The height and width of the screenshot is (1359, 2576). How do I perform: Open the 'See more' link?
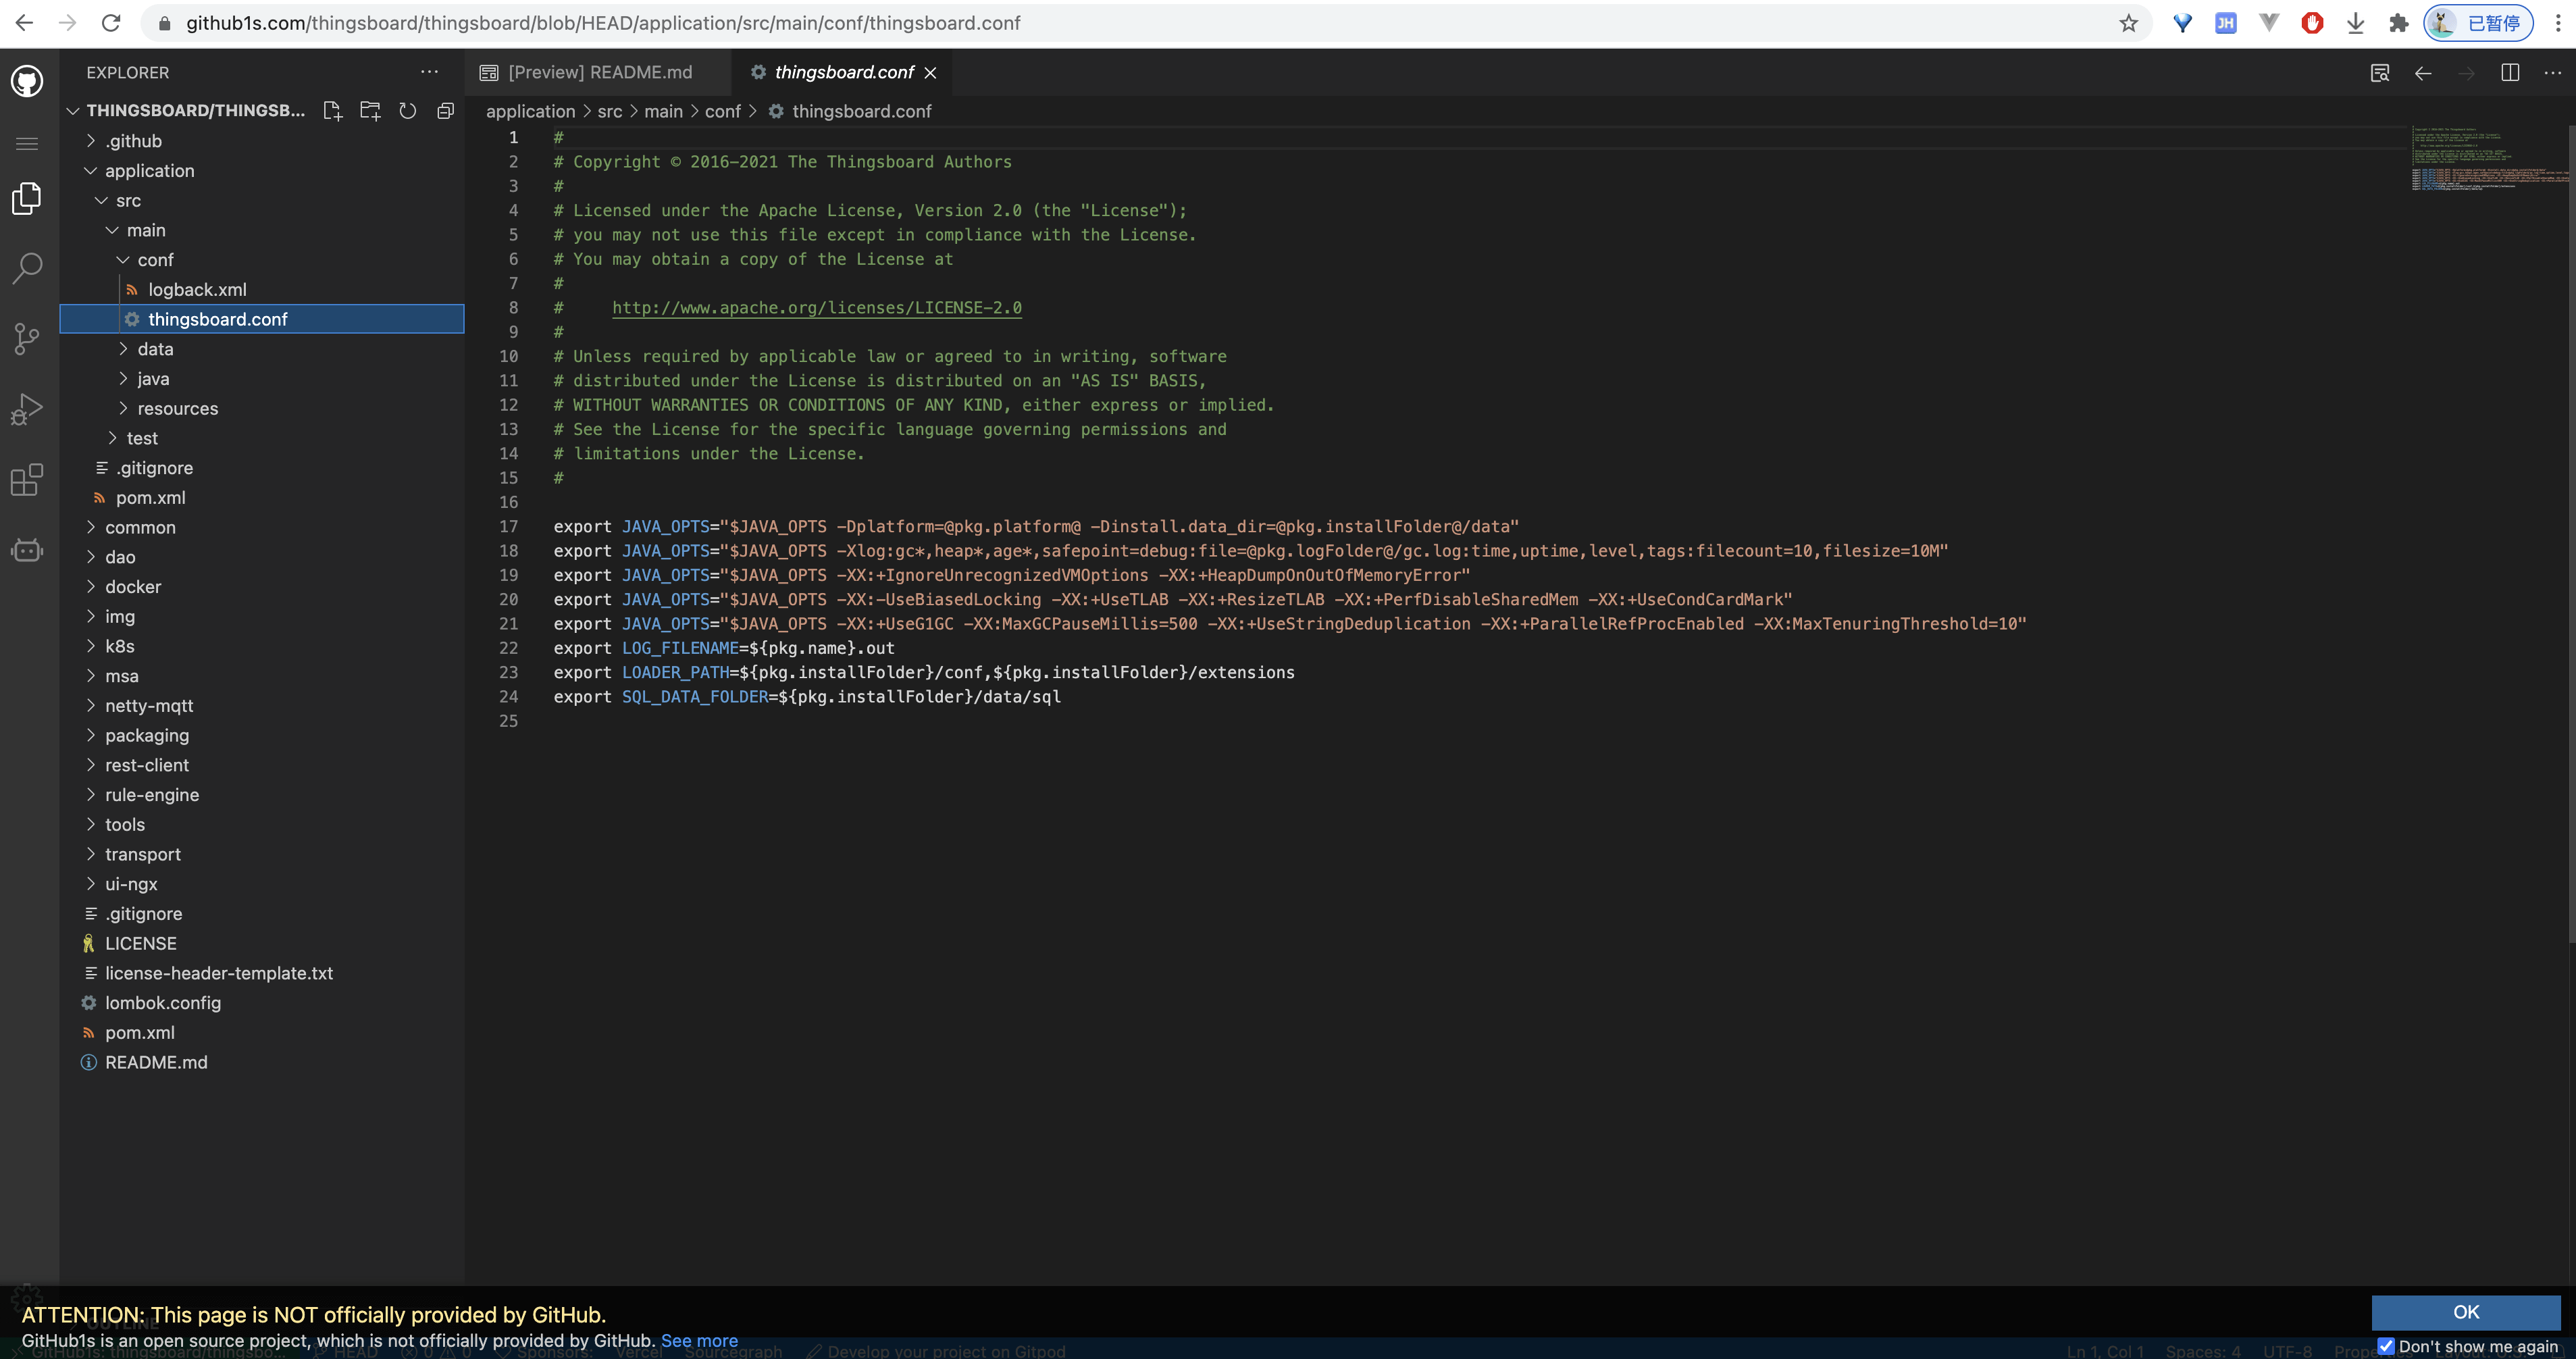[699, 1341]
